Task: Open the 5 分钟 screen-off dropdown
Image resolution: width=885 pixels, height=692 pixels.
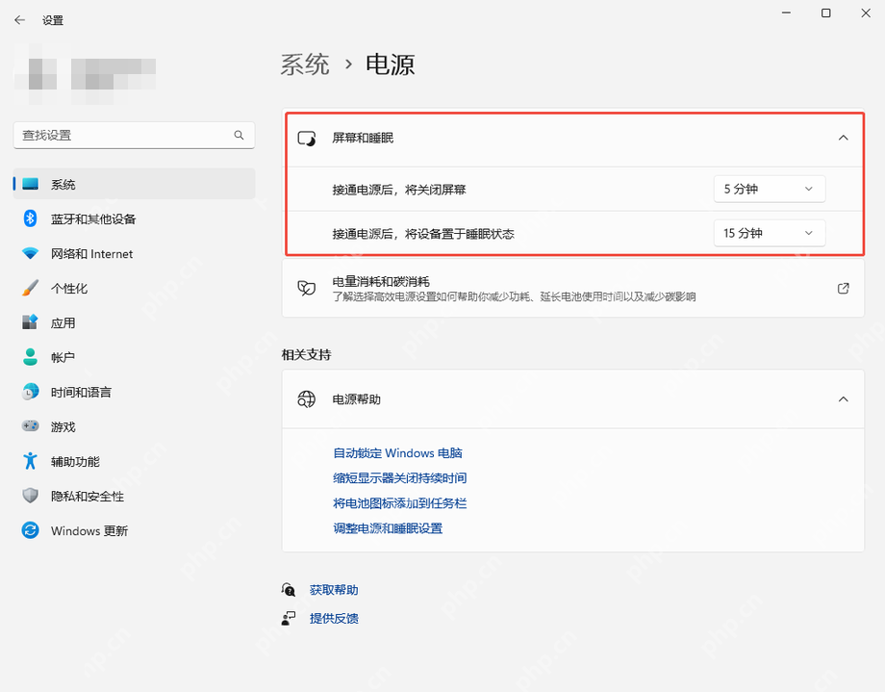Action: pos(770,189)
